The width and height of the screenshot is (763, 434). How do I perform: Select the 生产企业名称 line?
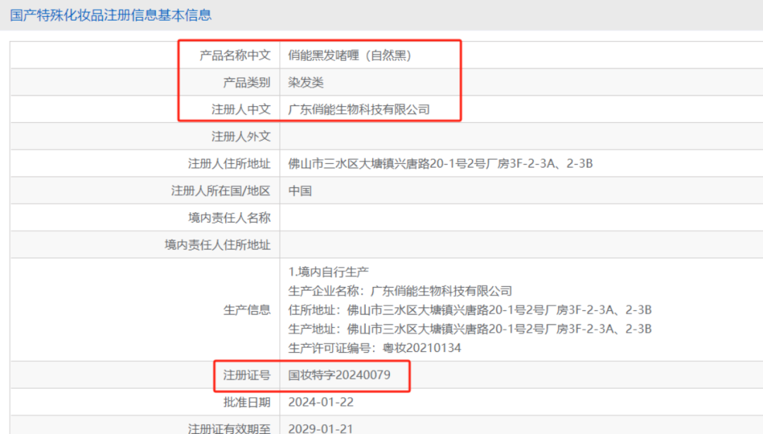coord(400,291)
